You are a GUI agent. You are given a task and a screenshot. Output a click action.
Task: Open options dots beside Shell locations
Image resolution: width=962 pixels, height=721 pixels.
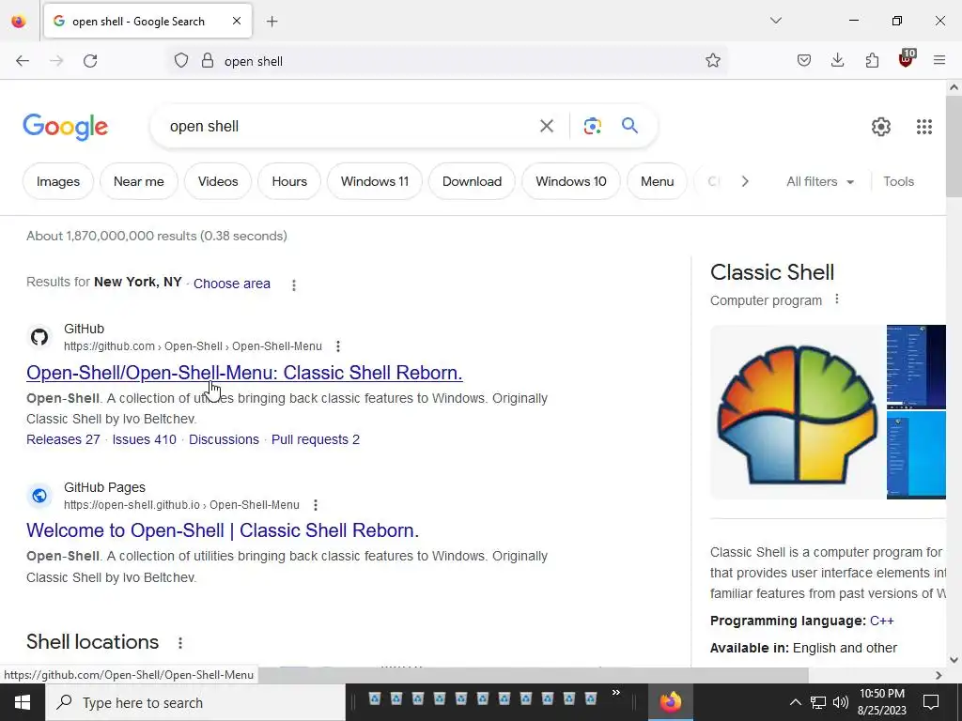point(180,643)
